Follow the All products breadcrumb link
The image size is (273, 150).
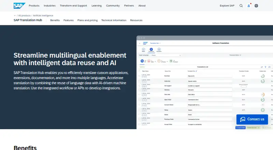pyautogui.click(x=24, y=15)
